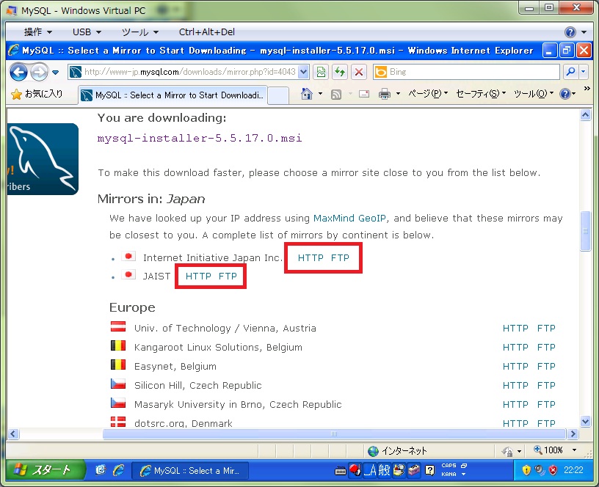Click horizontal scrollbar left arrow
Screen dimensions: 599x487
point(13,434)
